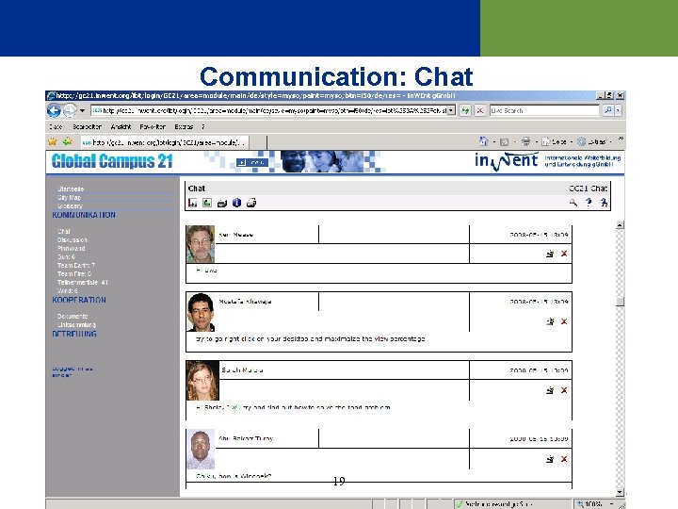The width and height of the screenshot is (678, 509).
Task: Select the gc21.inwent.org browser tab
Action: pos(164,142)
